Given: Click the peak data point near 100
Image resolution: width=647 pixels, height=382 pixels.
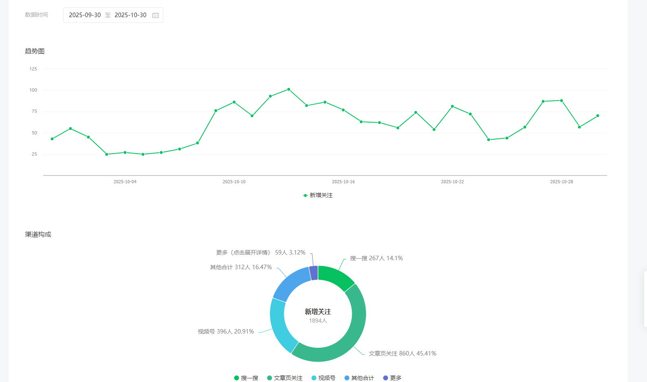Looking at the screenshot, I should (x=289, y=89).
